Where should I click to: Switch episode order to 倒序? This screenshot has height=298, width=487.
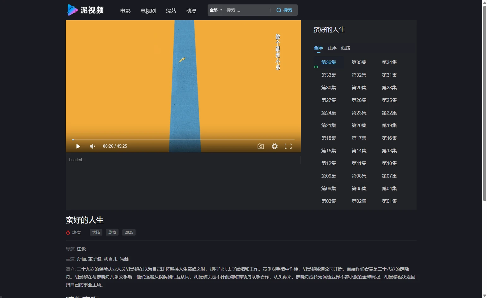[318, 48]
